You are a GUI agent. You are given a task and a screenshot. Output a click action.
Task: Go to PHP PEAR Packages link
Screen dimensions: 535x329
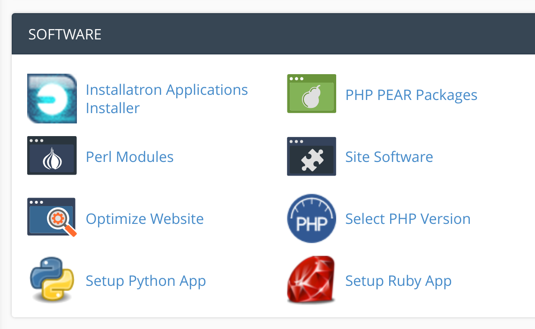(411, 95)
